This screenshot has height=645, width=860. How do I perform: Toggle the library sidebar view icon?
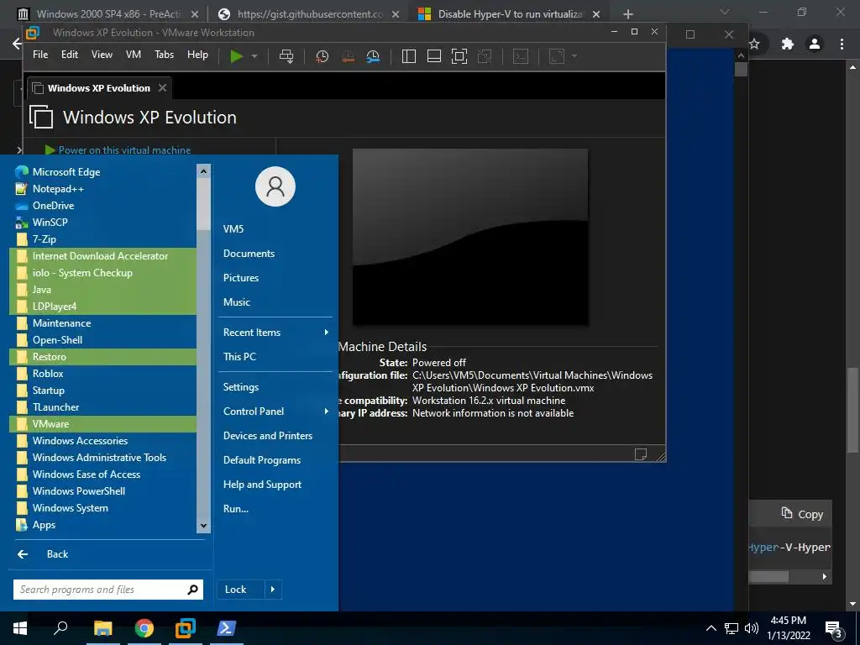point(409,56)
